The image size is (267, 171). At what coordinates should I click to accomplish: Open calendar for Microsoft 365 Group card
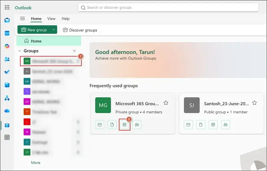(124, 125)
